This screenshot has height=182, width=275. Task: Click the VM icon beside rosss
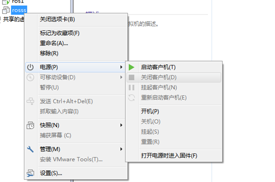(x=6, y=10)
